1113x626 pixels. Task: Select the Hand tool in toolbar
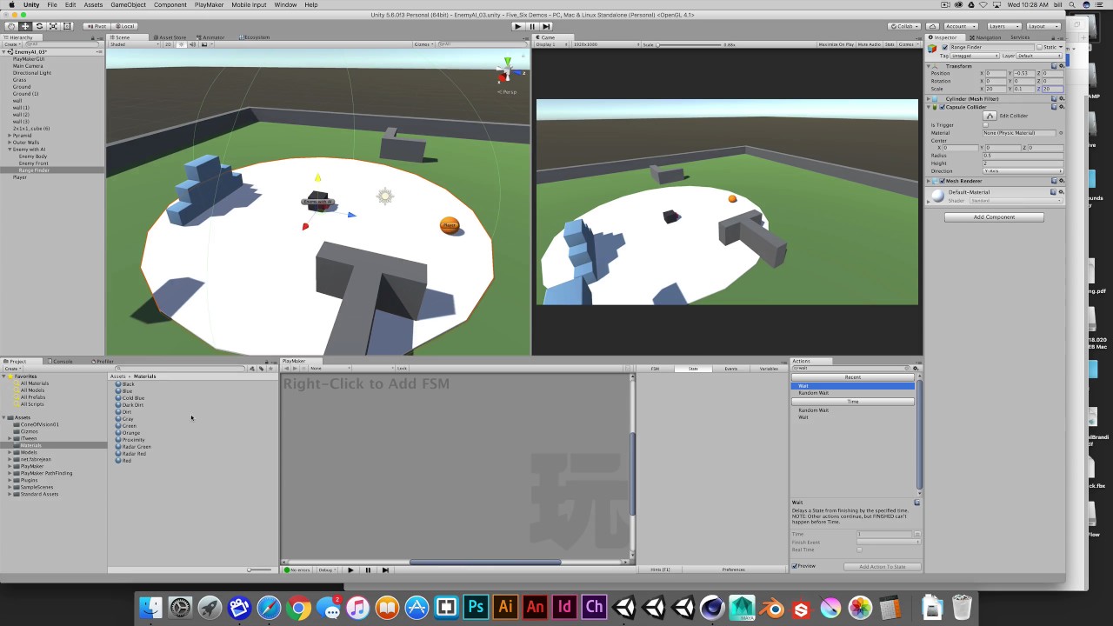(x=10, y=26)
